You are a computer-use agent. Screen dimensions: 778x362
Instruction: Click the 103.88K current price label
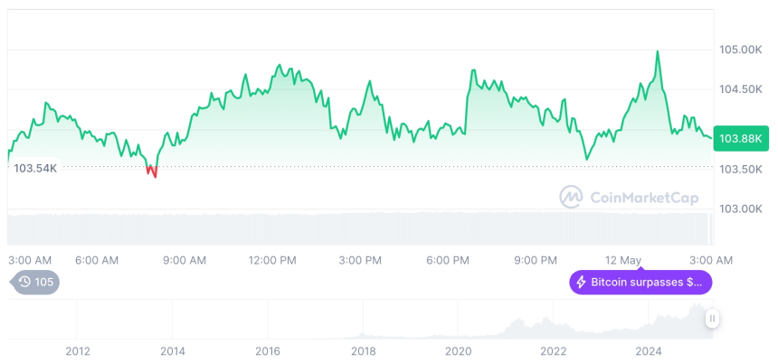click(739, 139)
